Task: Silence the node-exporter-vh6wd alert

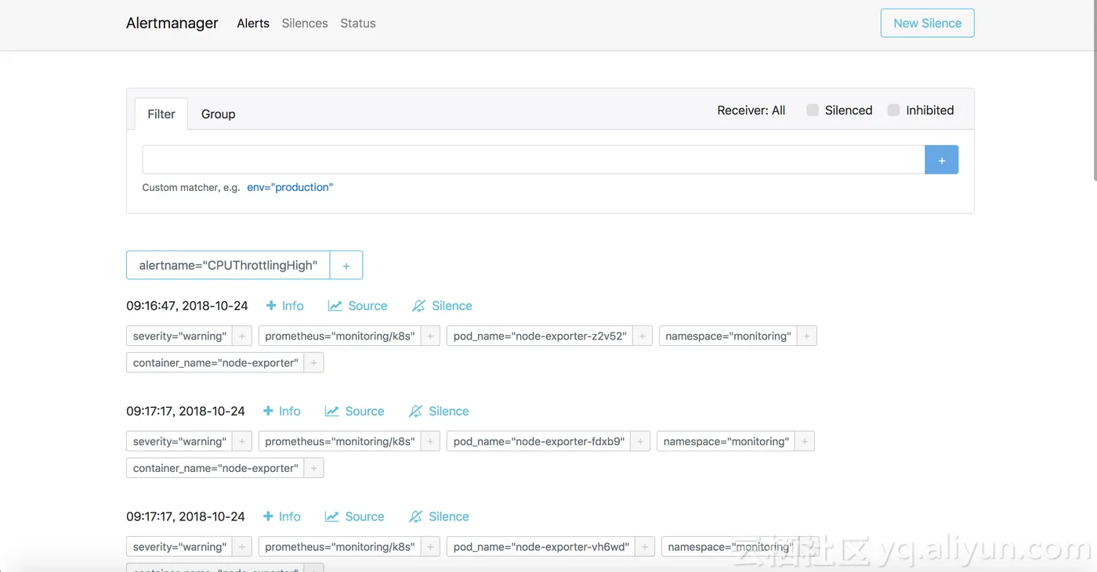Action: [440, 517]
